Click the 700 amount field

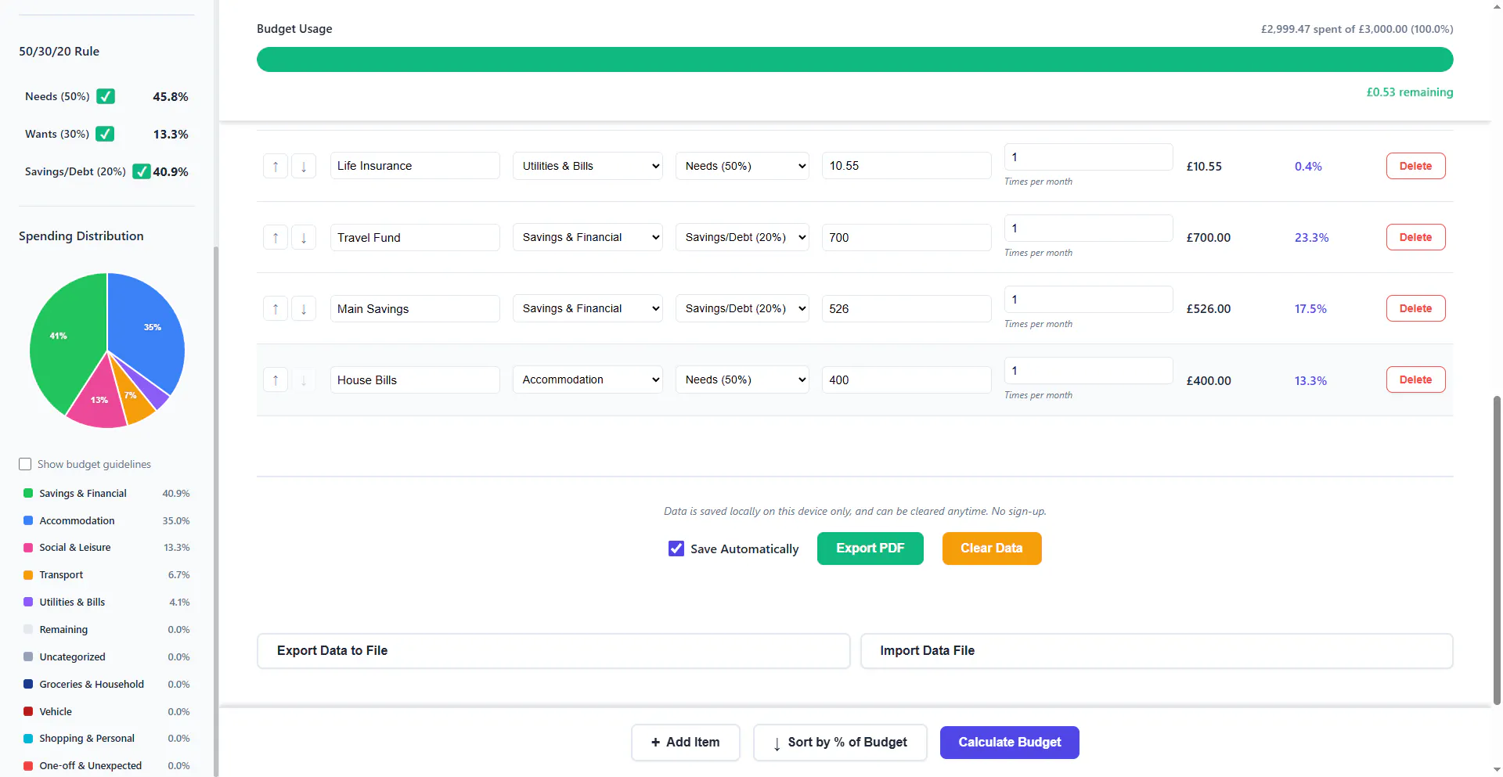point(906,237)
